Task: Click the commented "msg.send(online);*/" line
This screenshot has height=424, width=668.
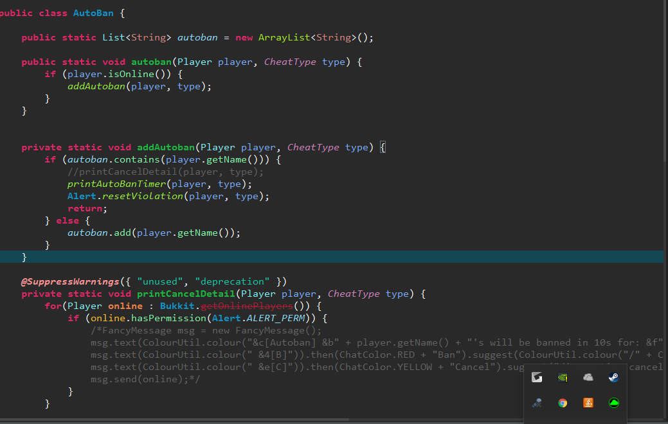Action: (145, 379)
